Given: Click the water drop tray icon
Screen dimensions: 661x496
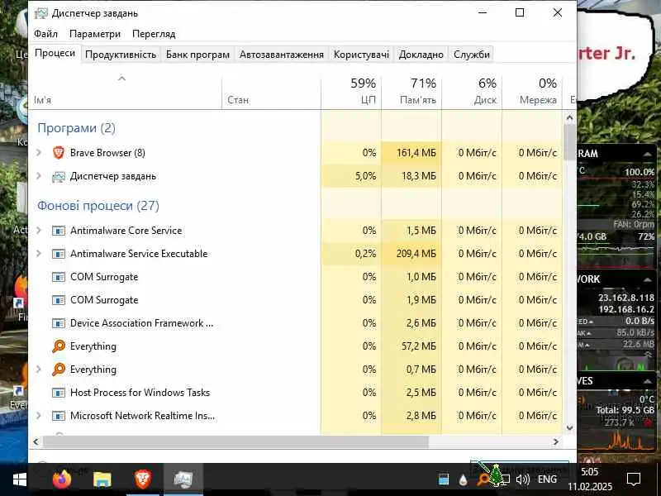Looking at the screenshot, I should click(x=464, y=479).
